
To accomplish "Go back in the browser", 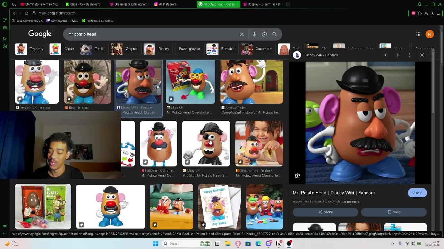I will (x=14, y=13).
